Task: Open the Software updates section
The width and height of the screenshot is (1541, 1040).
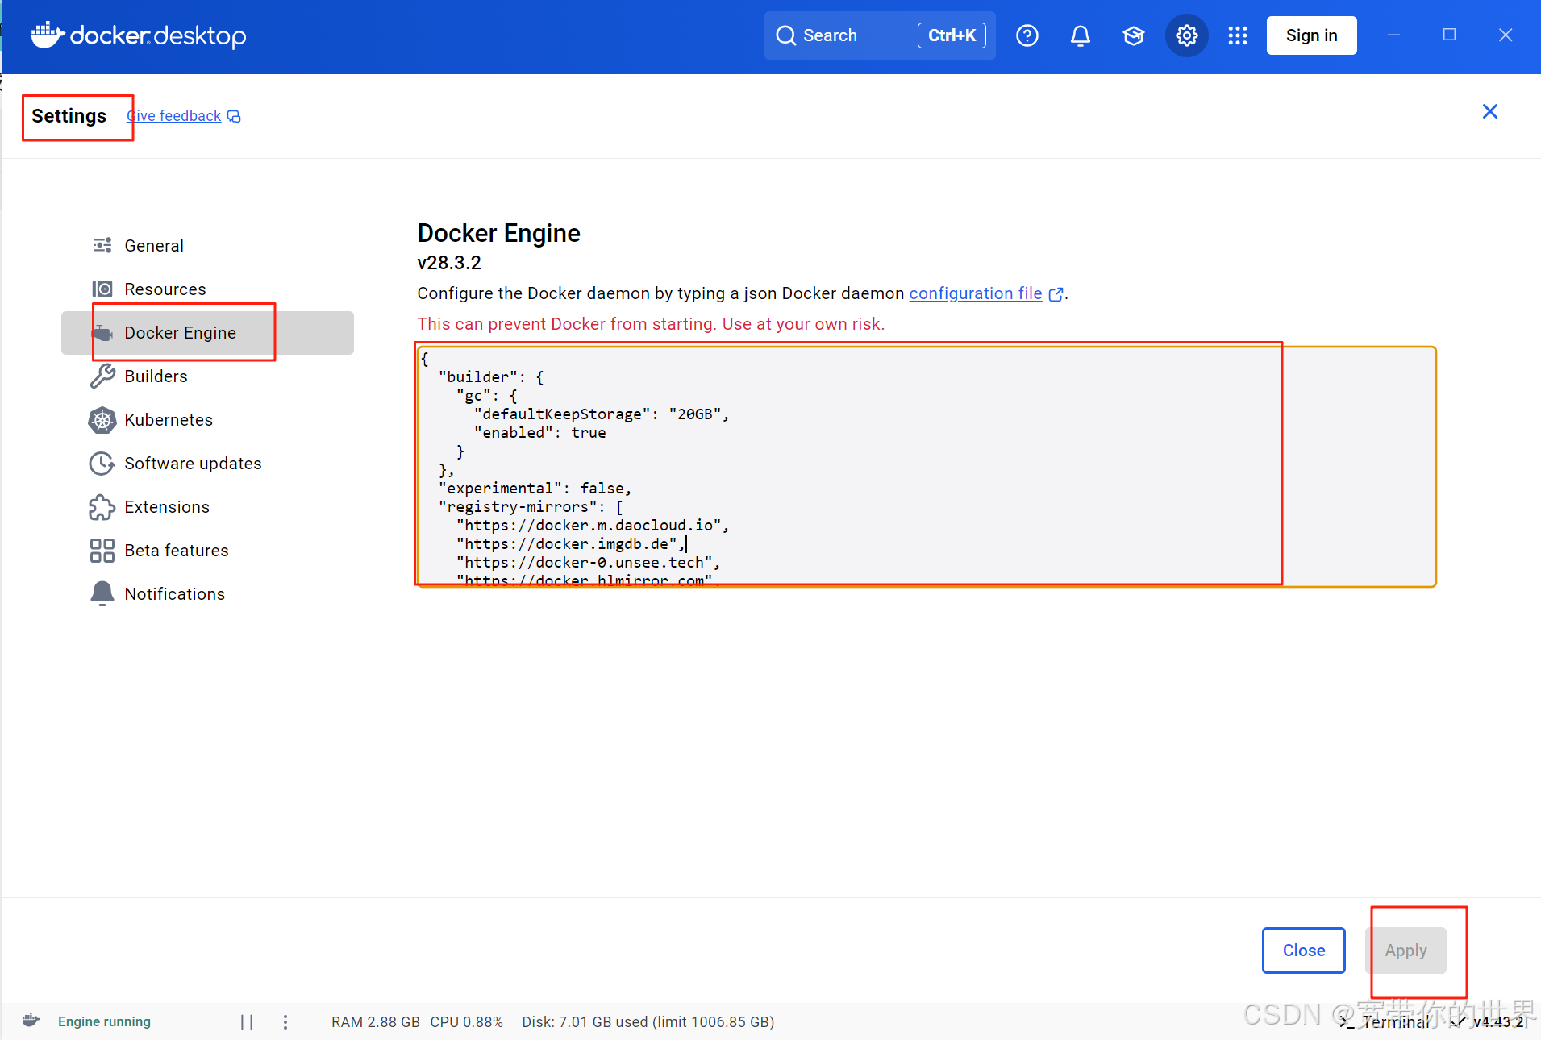Action: 207,463
